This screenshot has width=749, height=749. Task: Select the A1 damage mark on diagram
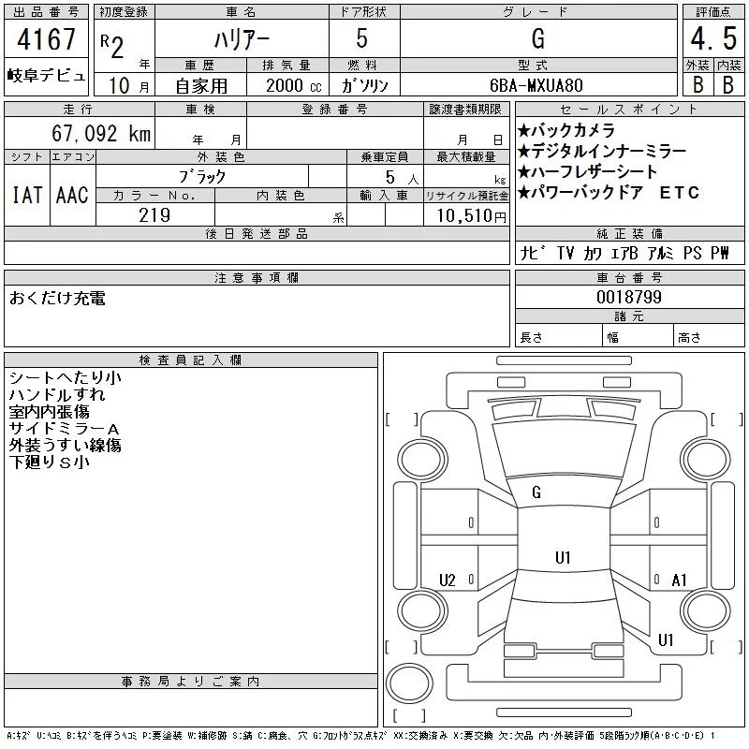point(679,580)
